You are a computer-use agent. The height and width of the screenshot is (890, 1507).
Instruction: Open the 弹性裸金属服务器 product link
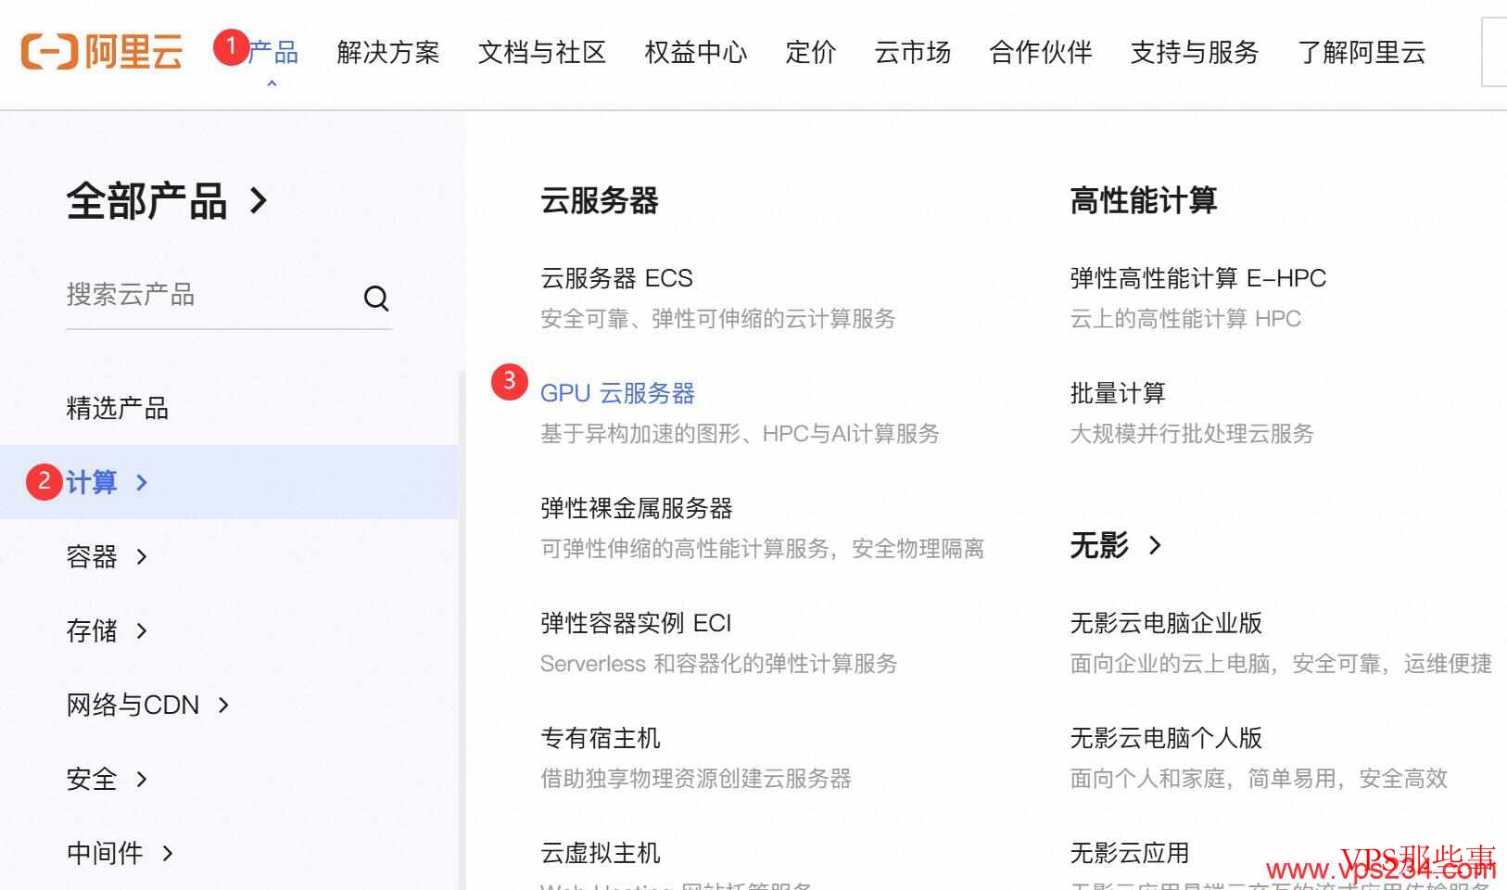(637, 508)
